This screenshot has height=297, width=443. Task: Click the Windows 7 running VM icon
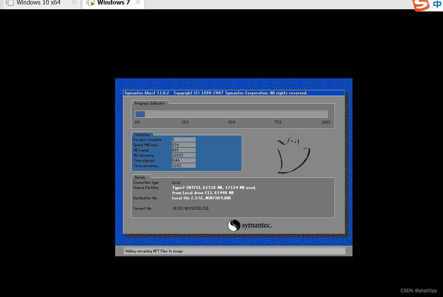[91, 3]
